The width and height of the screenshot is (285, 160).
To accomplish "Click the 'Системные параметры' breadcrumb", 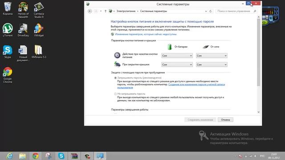I will [153, 11].
